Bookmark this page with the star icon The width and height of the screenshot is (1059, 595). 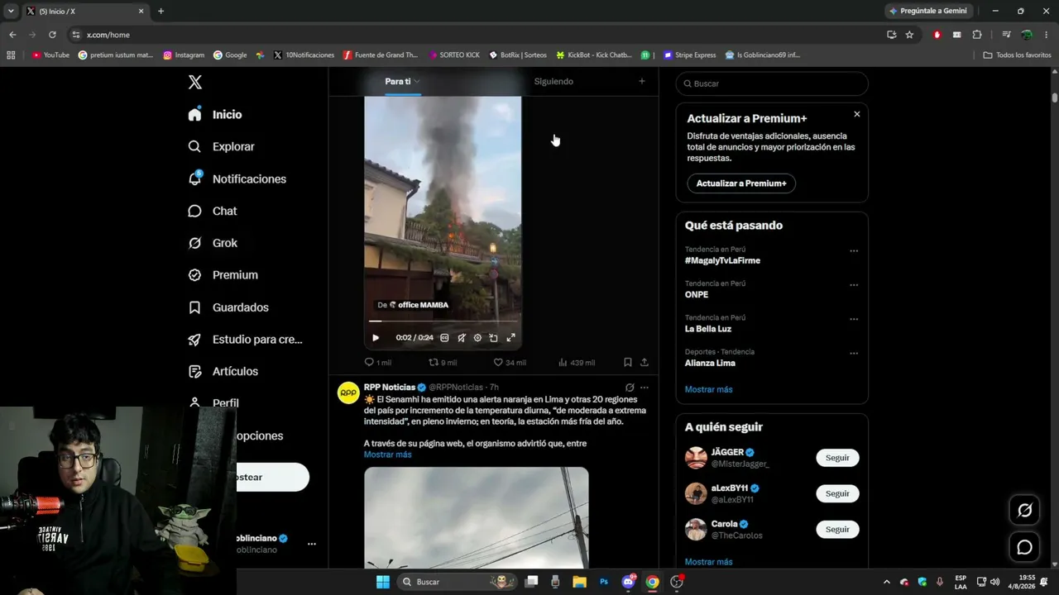[x=909, y=35]
